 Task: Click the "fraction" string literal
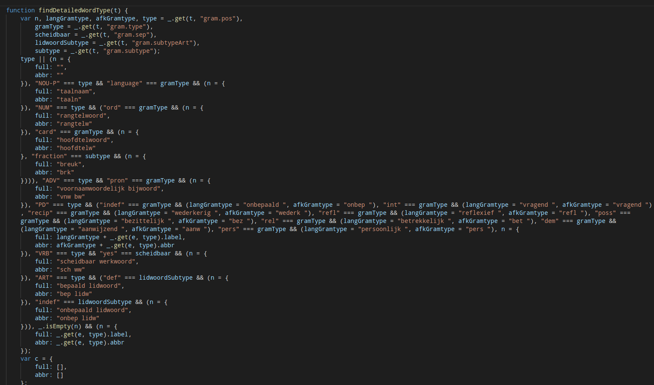pos(49,156)
